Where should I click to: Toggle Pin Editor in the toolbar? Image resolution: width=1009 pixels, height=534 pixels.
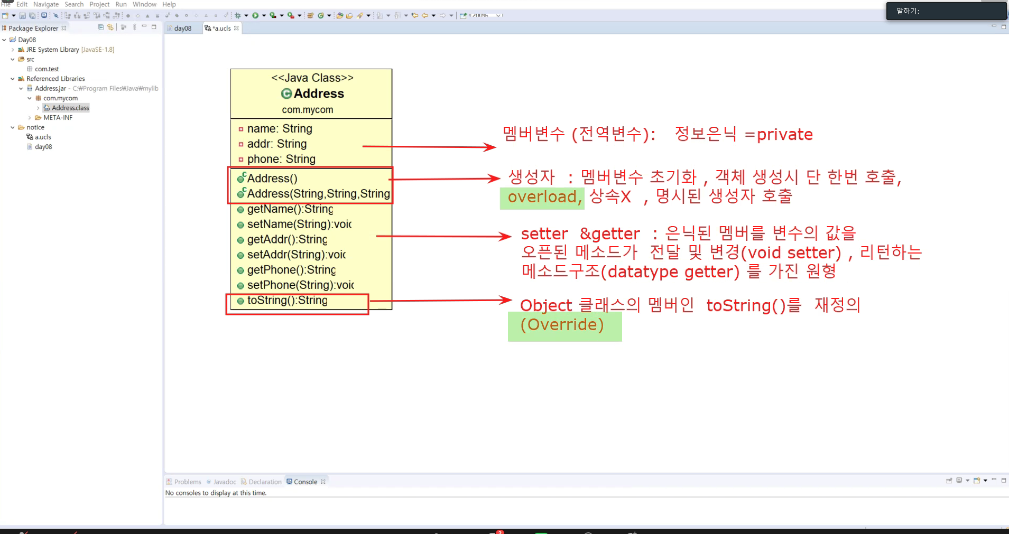463,15
